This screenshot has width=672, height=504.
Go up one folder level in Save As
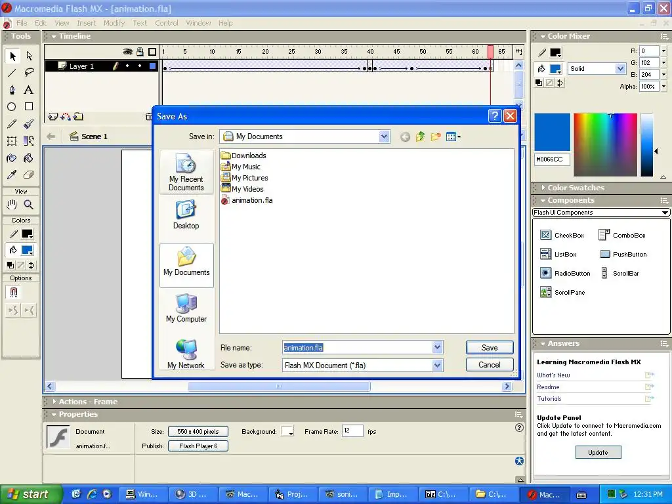point(421,136)
